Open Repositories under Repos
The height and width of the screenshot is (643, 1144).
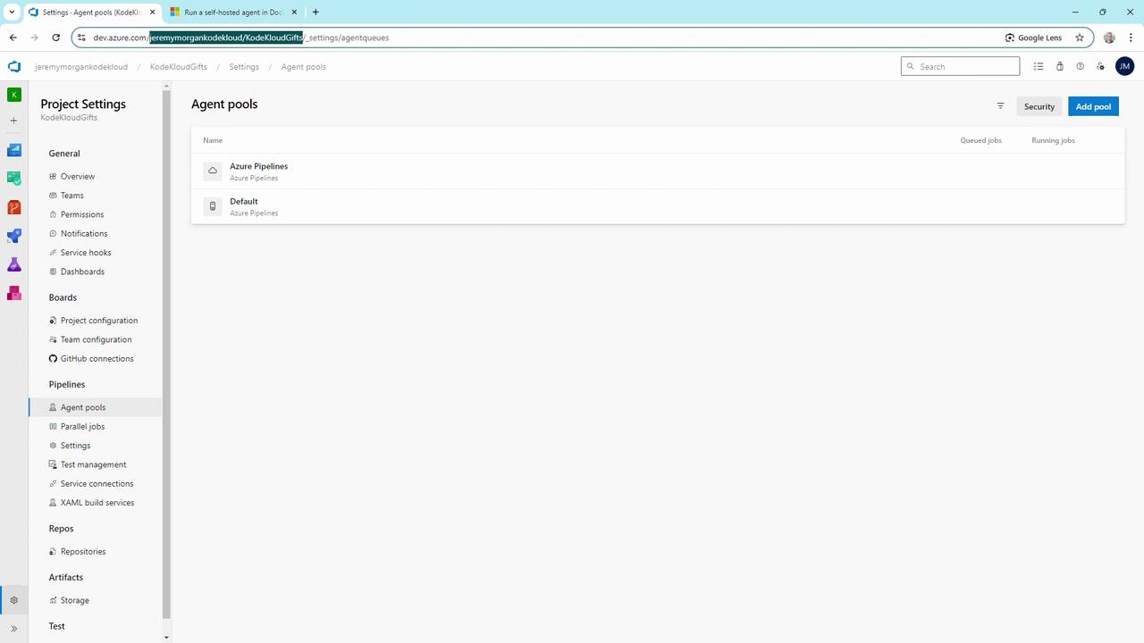pyautogui.click(x=82, y=552)
